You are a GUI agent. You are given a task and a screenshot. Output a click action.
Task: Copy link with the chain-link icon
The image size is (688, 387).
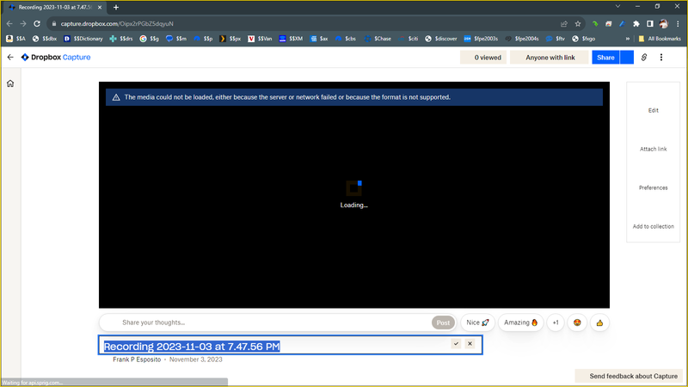pos(643,57)
